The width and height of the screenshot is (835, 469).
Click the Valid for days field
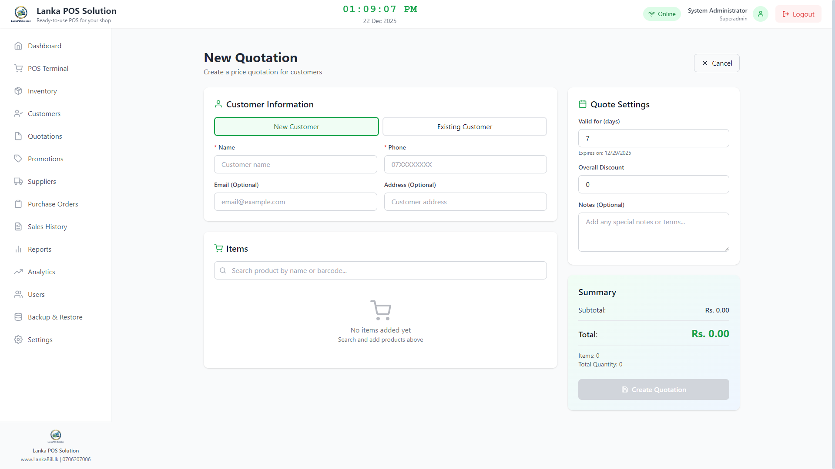click(653, 139)
